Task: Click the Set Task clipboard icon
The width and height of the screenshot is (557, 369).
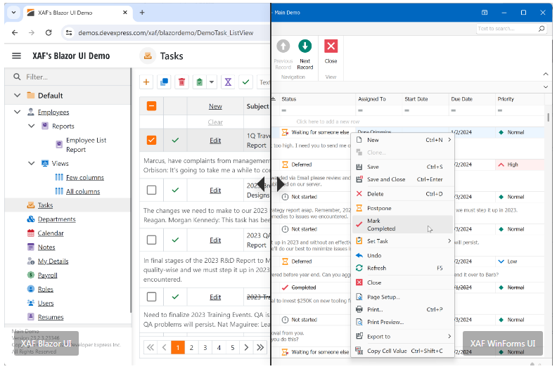Action: point(200,82)
